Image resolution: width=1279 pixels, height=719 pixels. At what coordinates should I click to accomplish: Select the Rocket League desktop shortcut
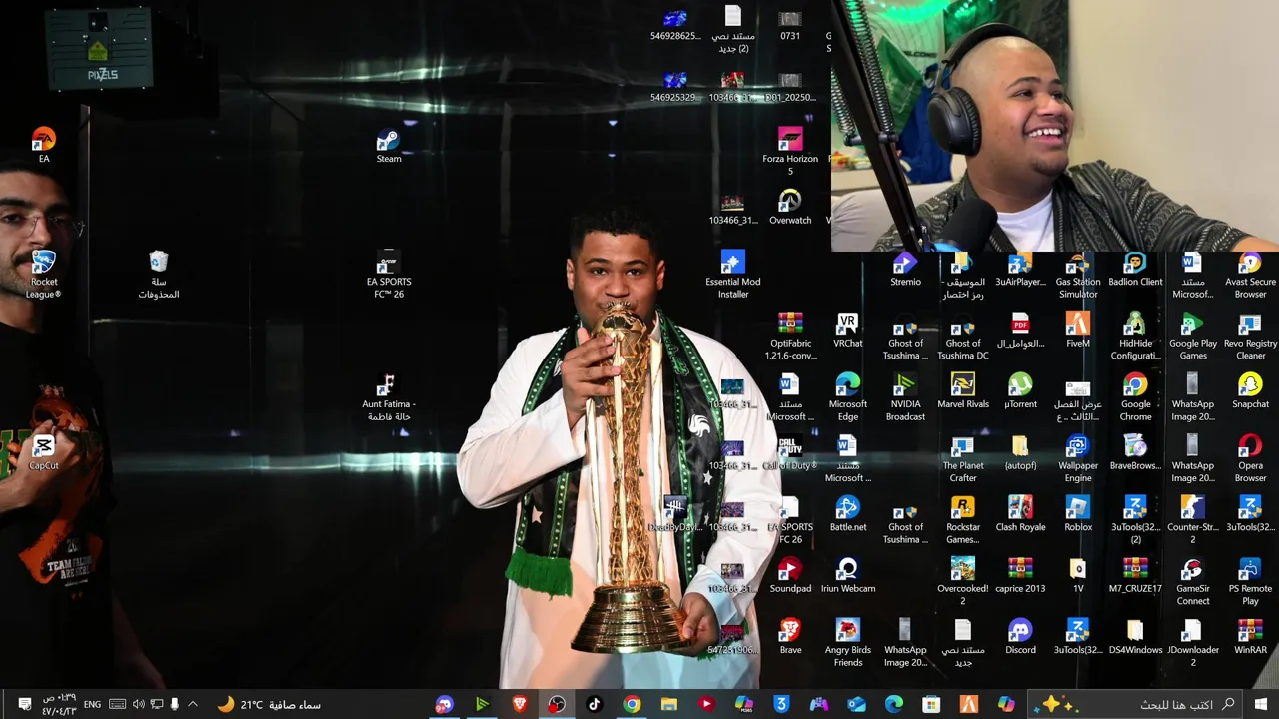point(44,275)
